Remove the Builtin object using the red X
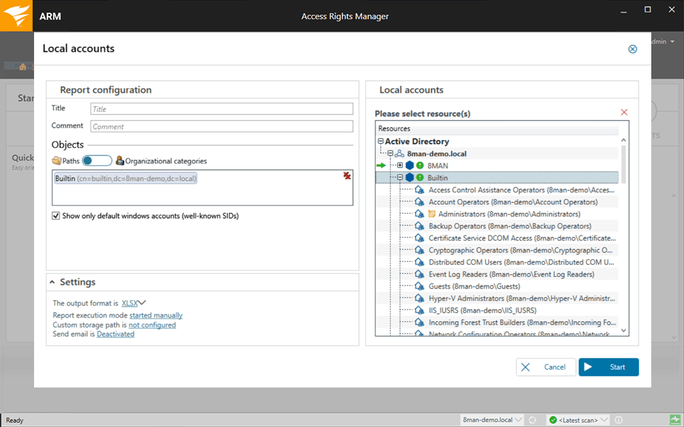This screenshot has width=684, height=427. pos(347,175)
